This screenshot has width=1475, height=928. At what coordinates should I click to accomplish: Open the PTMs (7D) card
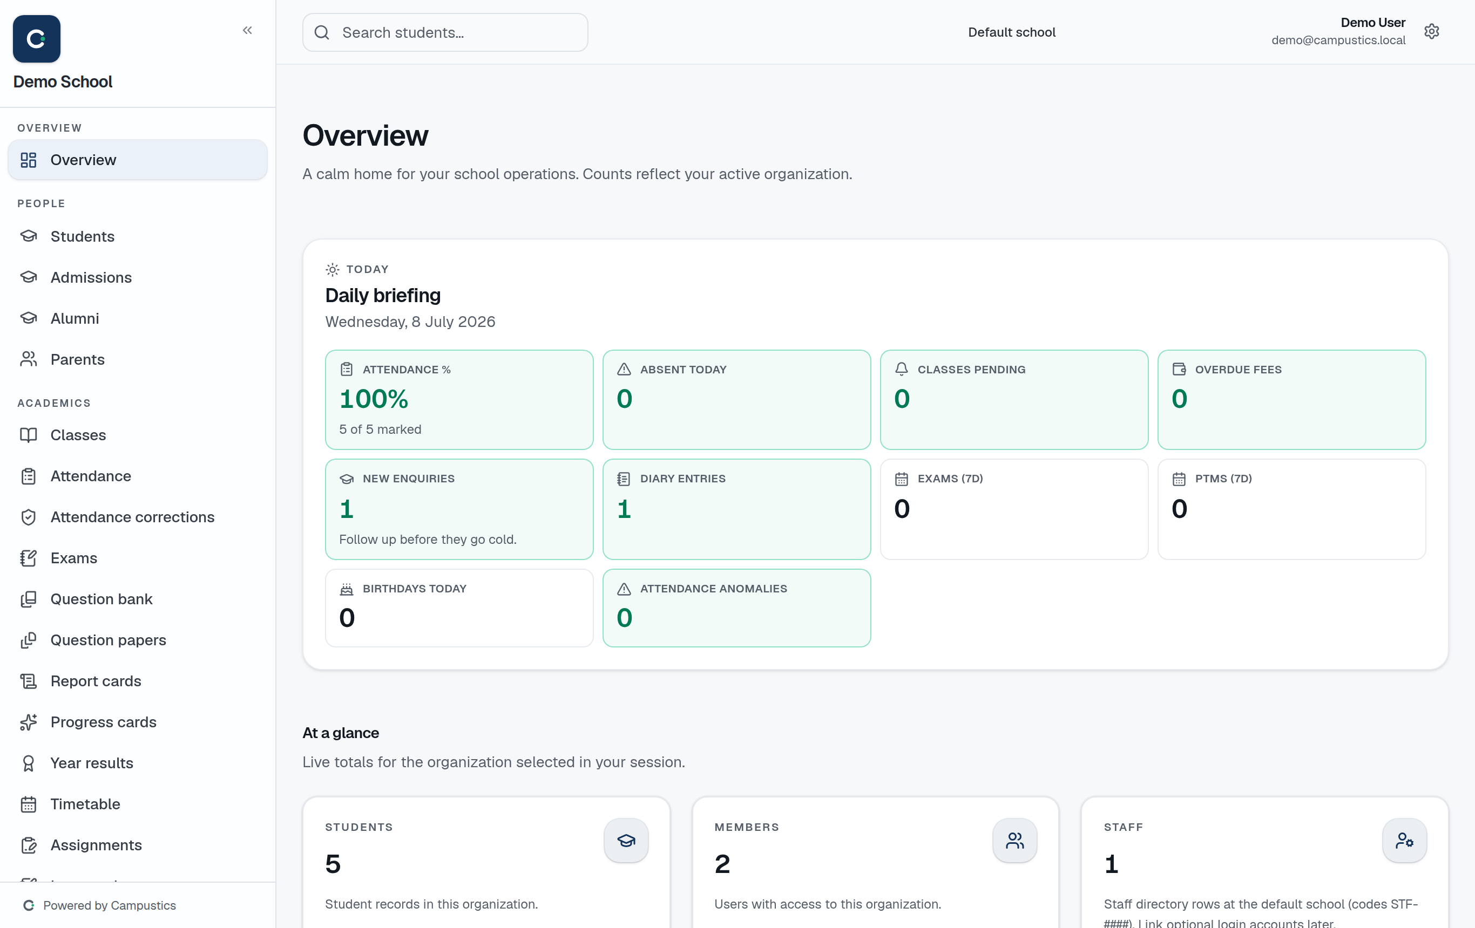[x=1291, y=509]
